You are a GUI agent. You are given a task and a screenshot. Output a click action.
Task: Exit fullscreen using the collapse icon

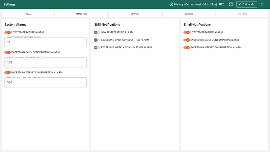(x=262, y=4)
